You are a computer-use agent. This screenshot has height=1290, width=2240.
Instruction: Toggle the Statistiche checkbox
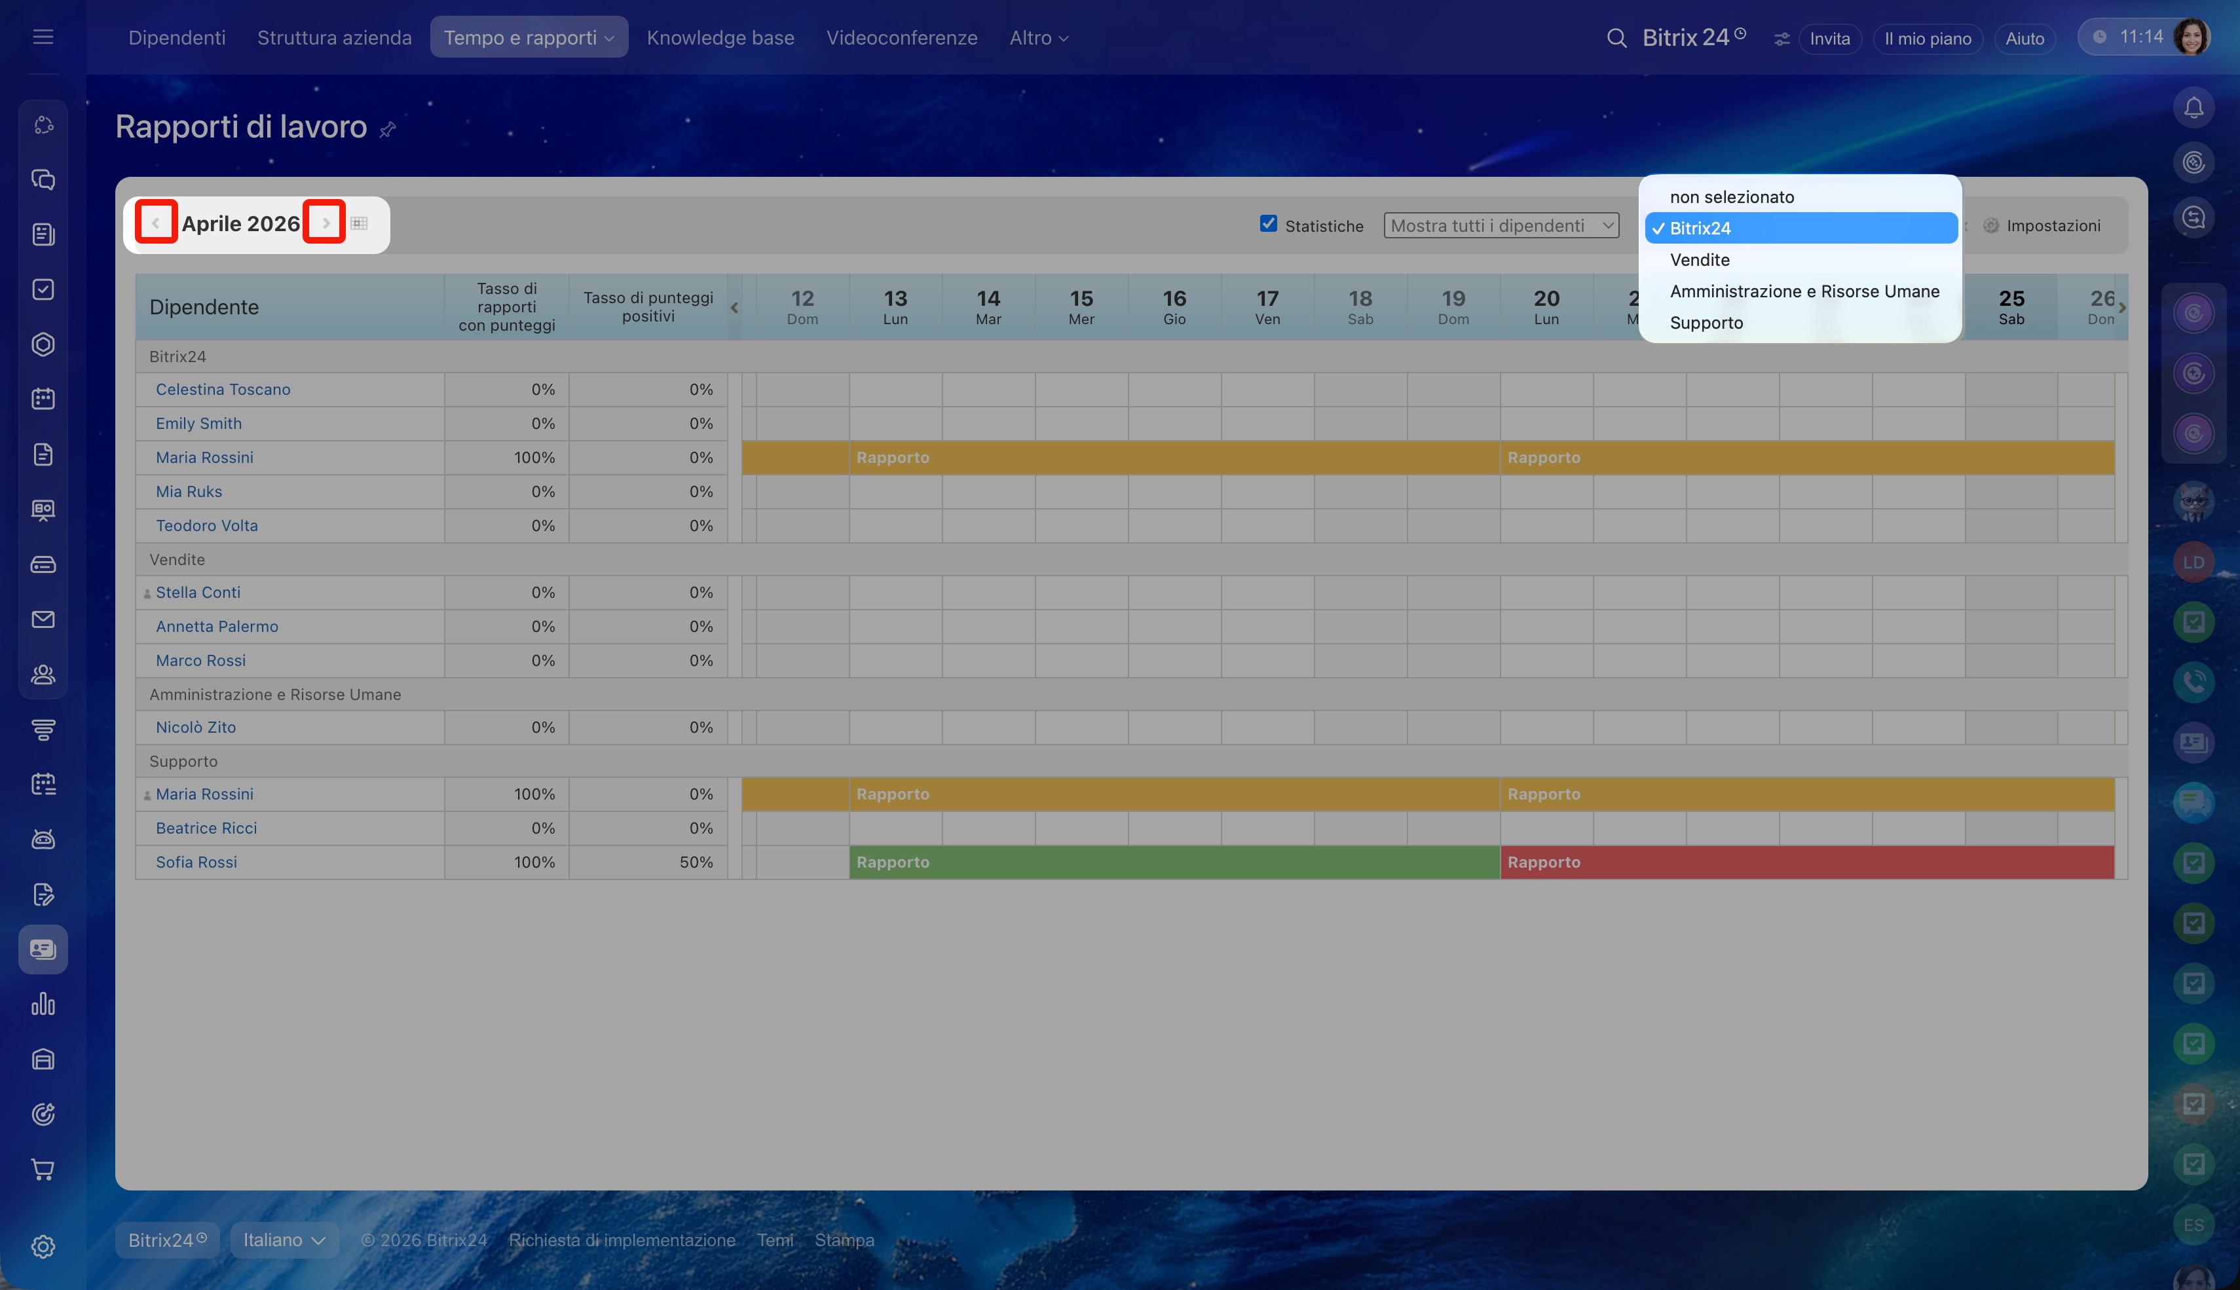1268,224
